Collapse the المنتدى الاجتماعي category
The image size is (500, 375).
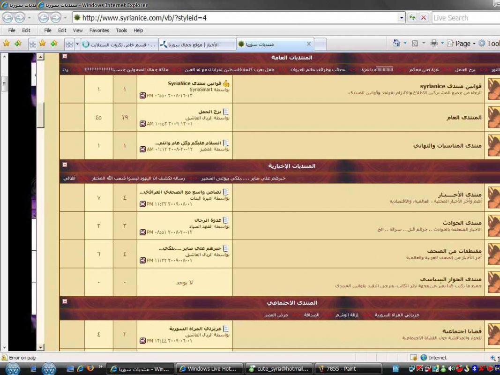click(x=65, y=302)
